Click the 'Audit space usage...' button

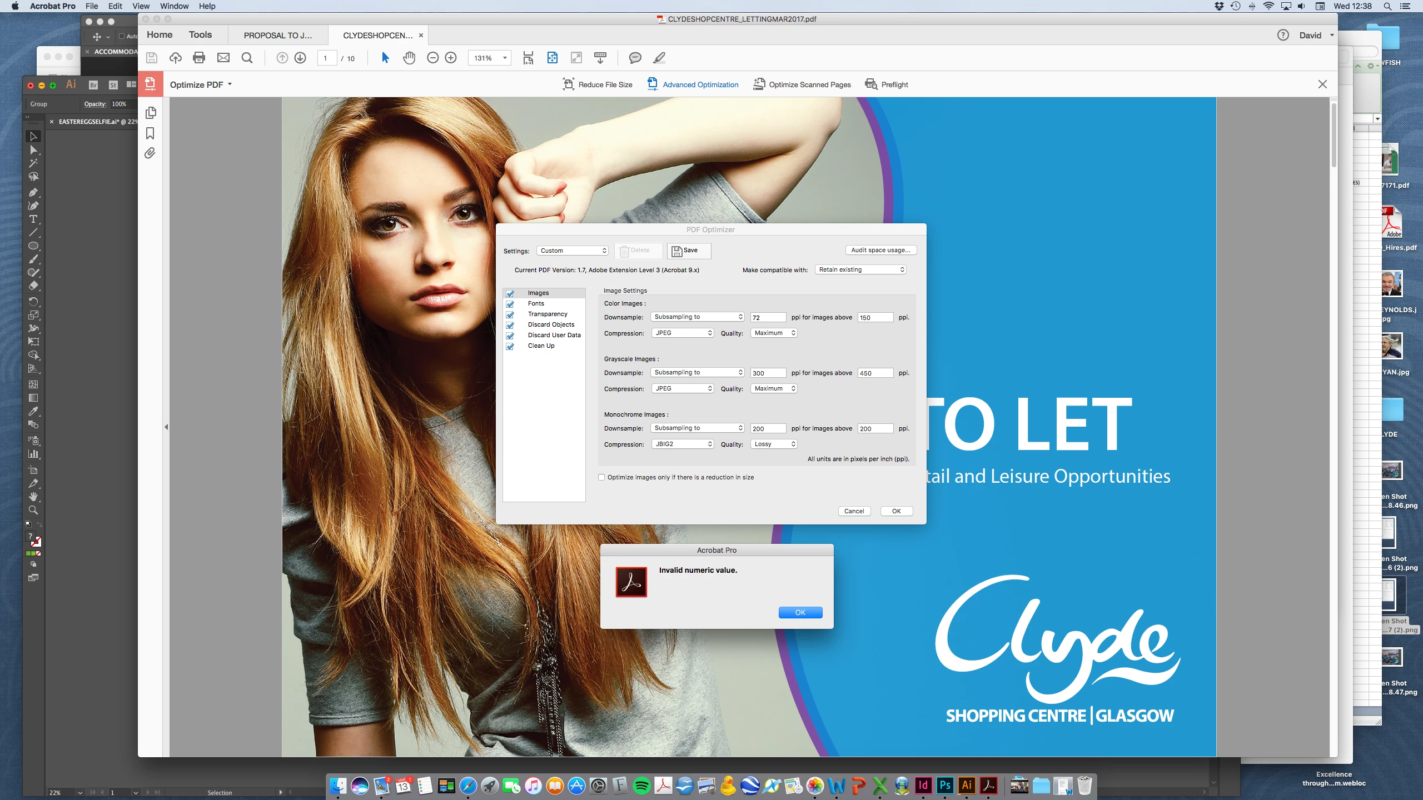(880, 250)
